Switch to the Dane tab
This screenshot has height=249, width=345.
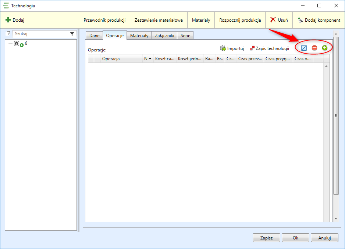[x=95, y=36]
